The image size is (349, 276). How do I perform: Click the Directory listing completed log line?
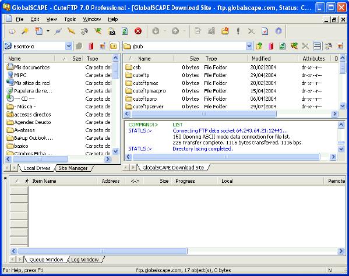(x=203, y=149)
